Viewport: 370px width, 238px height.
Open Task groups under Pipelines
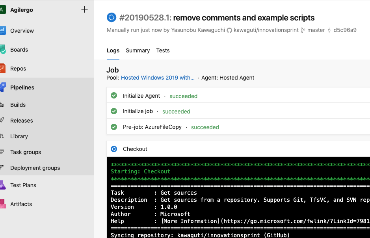(26, 152)
